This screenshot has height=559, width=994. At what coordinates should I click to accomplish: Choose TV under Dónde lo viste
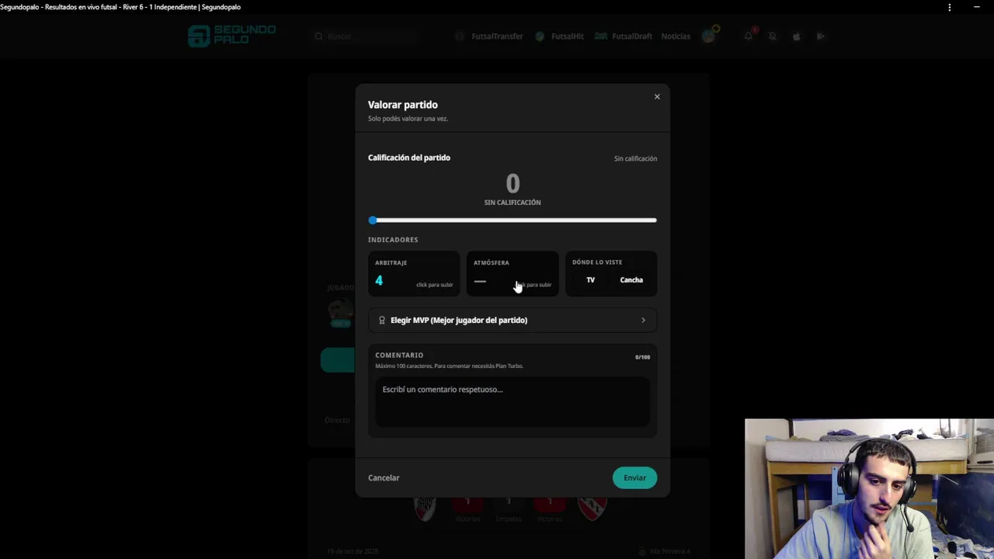(x=590, y=280)
